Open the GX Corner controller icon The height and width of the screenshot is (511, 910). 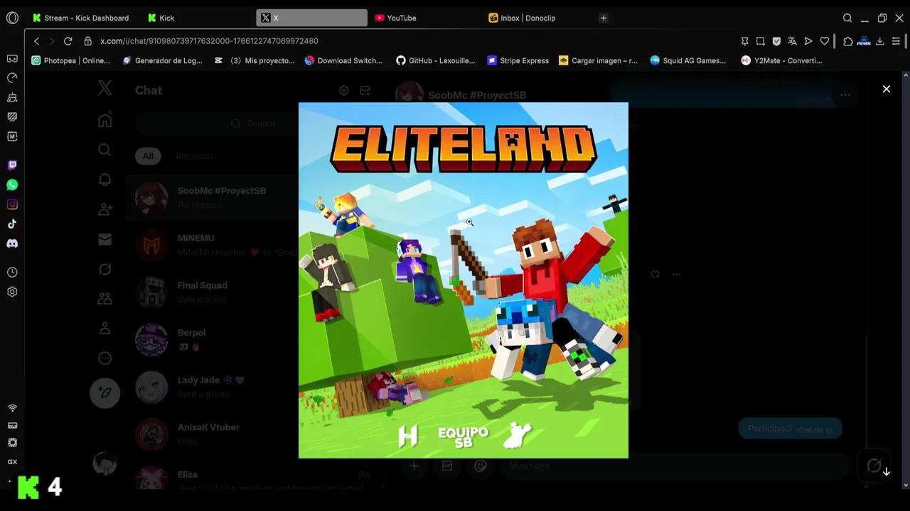(12, 59)
